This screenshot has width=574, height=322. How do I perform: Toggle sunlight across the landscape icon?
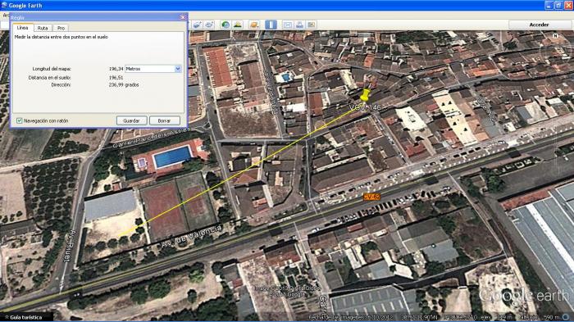coord(238,25)
